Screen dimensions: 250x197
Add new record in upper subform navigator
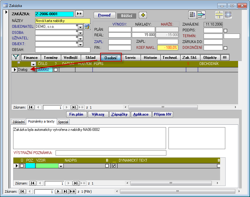pyautogui.click(x=81, y=107)
